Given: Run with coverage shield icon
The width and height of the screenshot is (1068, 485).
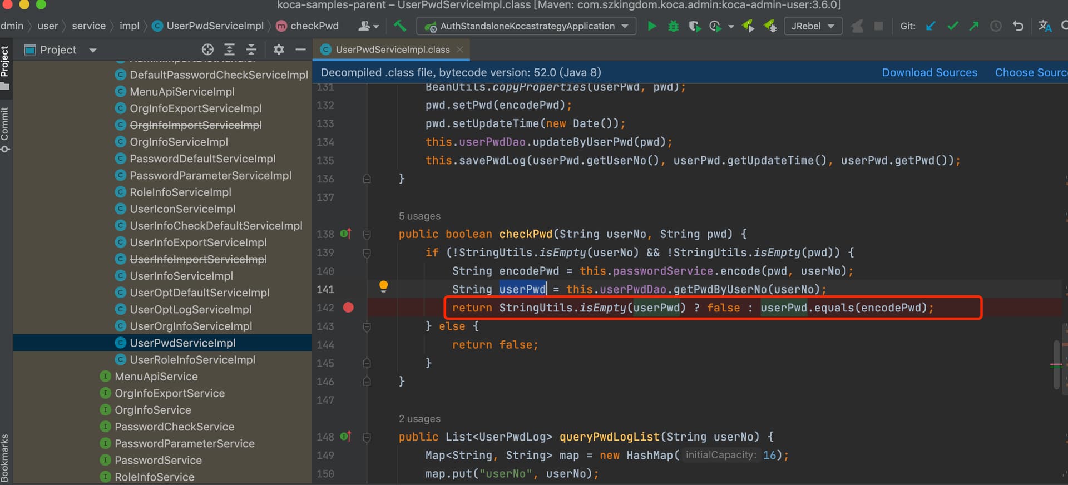Looking at the screenshot, I should [x=694, y=26].
